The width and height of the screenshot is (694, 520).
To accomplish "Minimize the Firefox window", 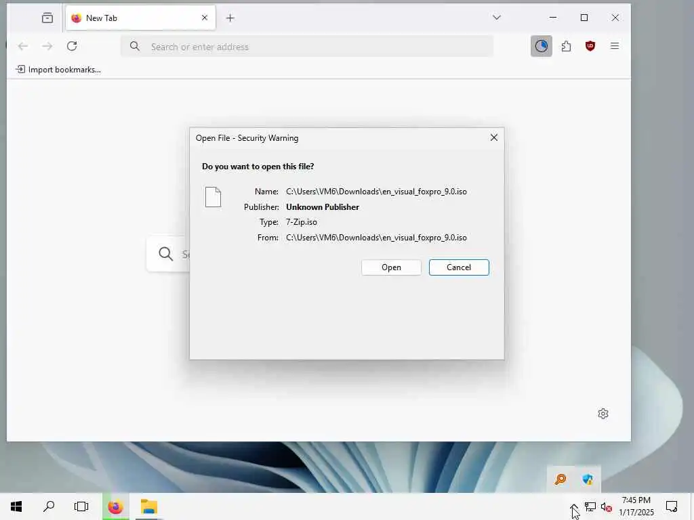I will point(553,18).
